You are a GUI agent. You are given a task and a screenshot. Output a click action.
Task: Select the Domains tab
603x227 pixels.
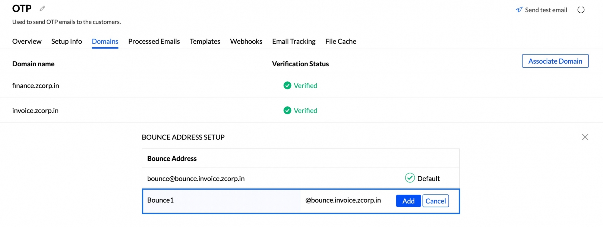(105, 41)
